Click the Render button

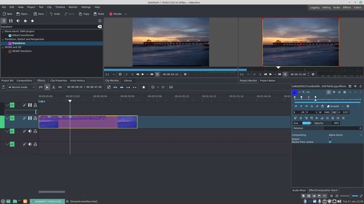(x=115, y=14)
